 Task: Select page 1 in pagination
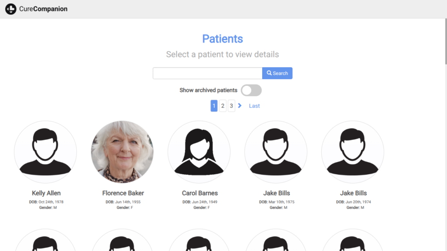click(x=214, y=106)
